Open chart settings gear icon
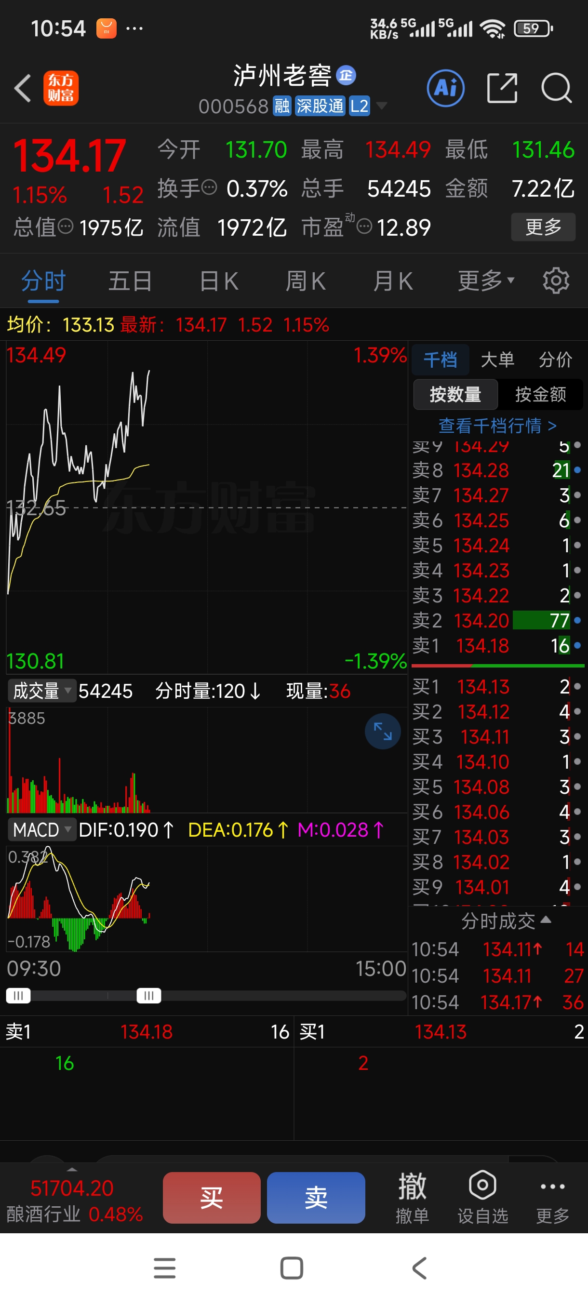The image size is (588, 1307). pos(556,280)
